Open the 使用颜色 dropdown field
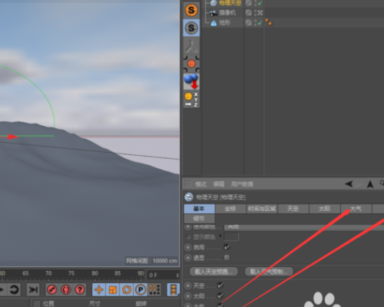Image resolution: width=384 pixels, height=307 pixels. (x=304, y=227)
